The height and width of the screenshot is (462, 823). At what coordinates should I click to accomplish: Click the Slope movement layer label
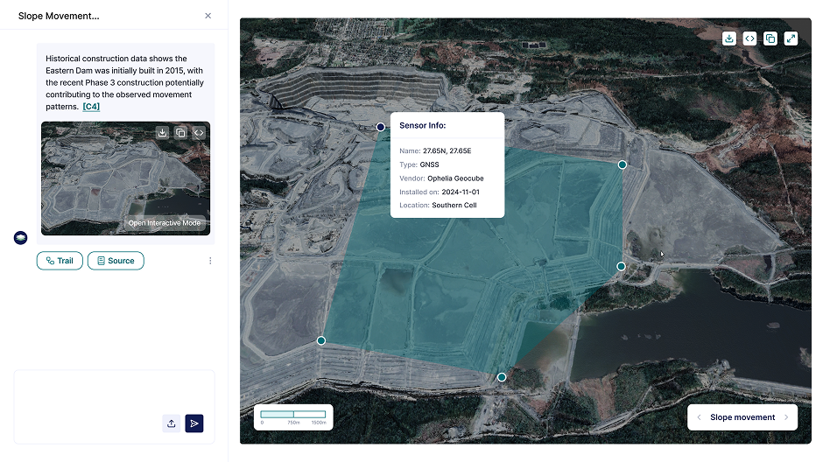click(742, 417)
